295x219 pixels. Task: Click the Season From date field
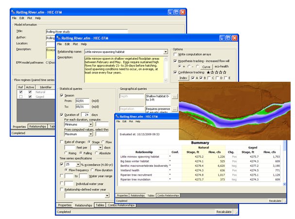[x=83, y=101]
